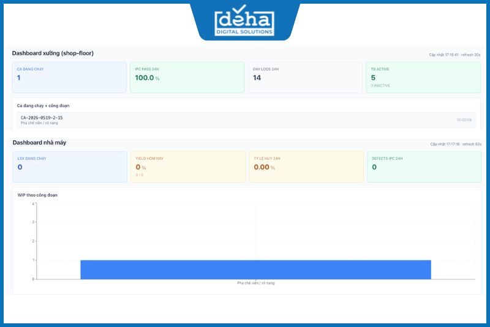
Task: Click the 0 / 0 text under yield
Action: coord(140,175)
